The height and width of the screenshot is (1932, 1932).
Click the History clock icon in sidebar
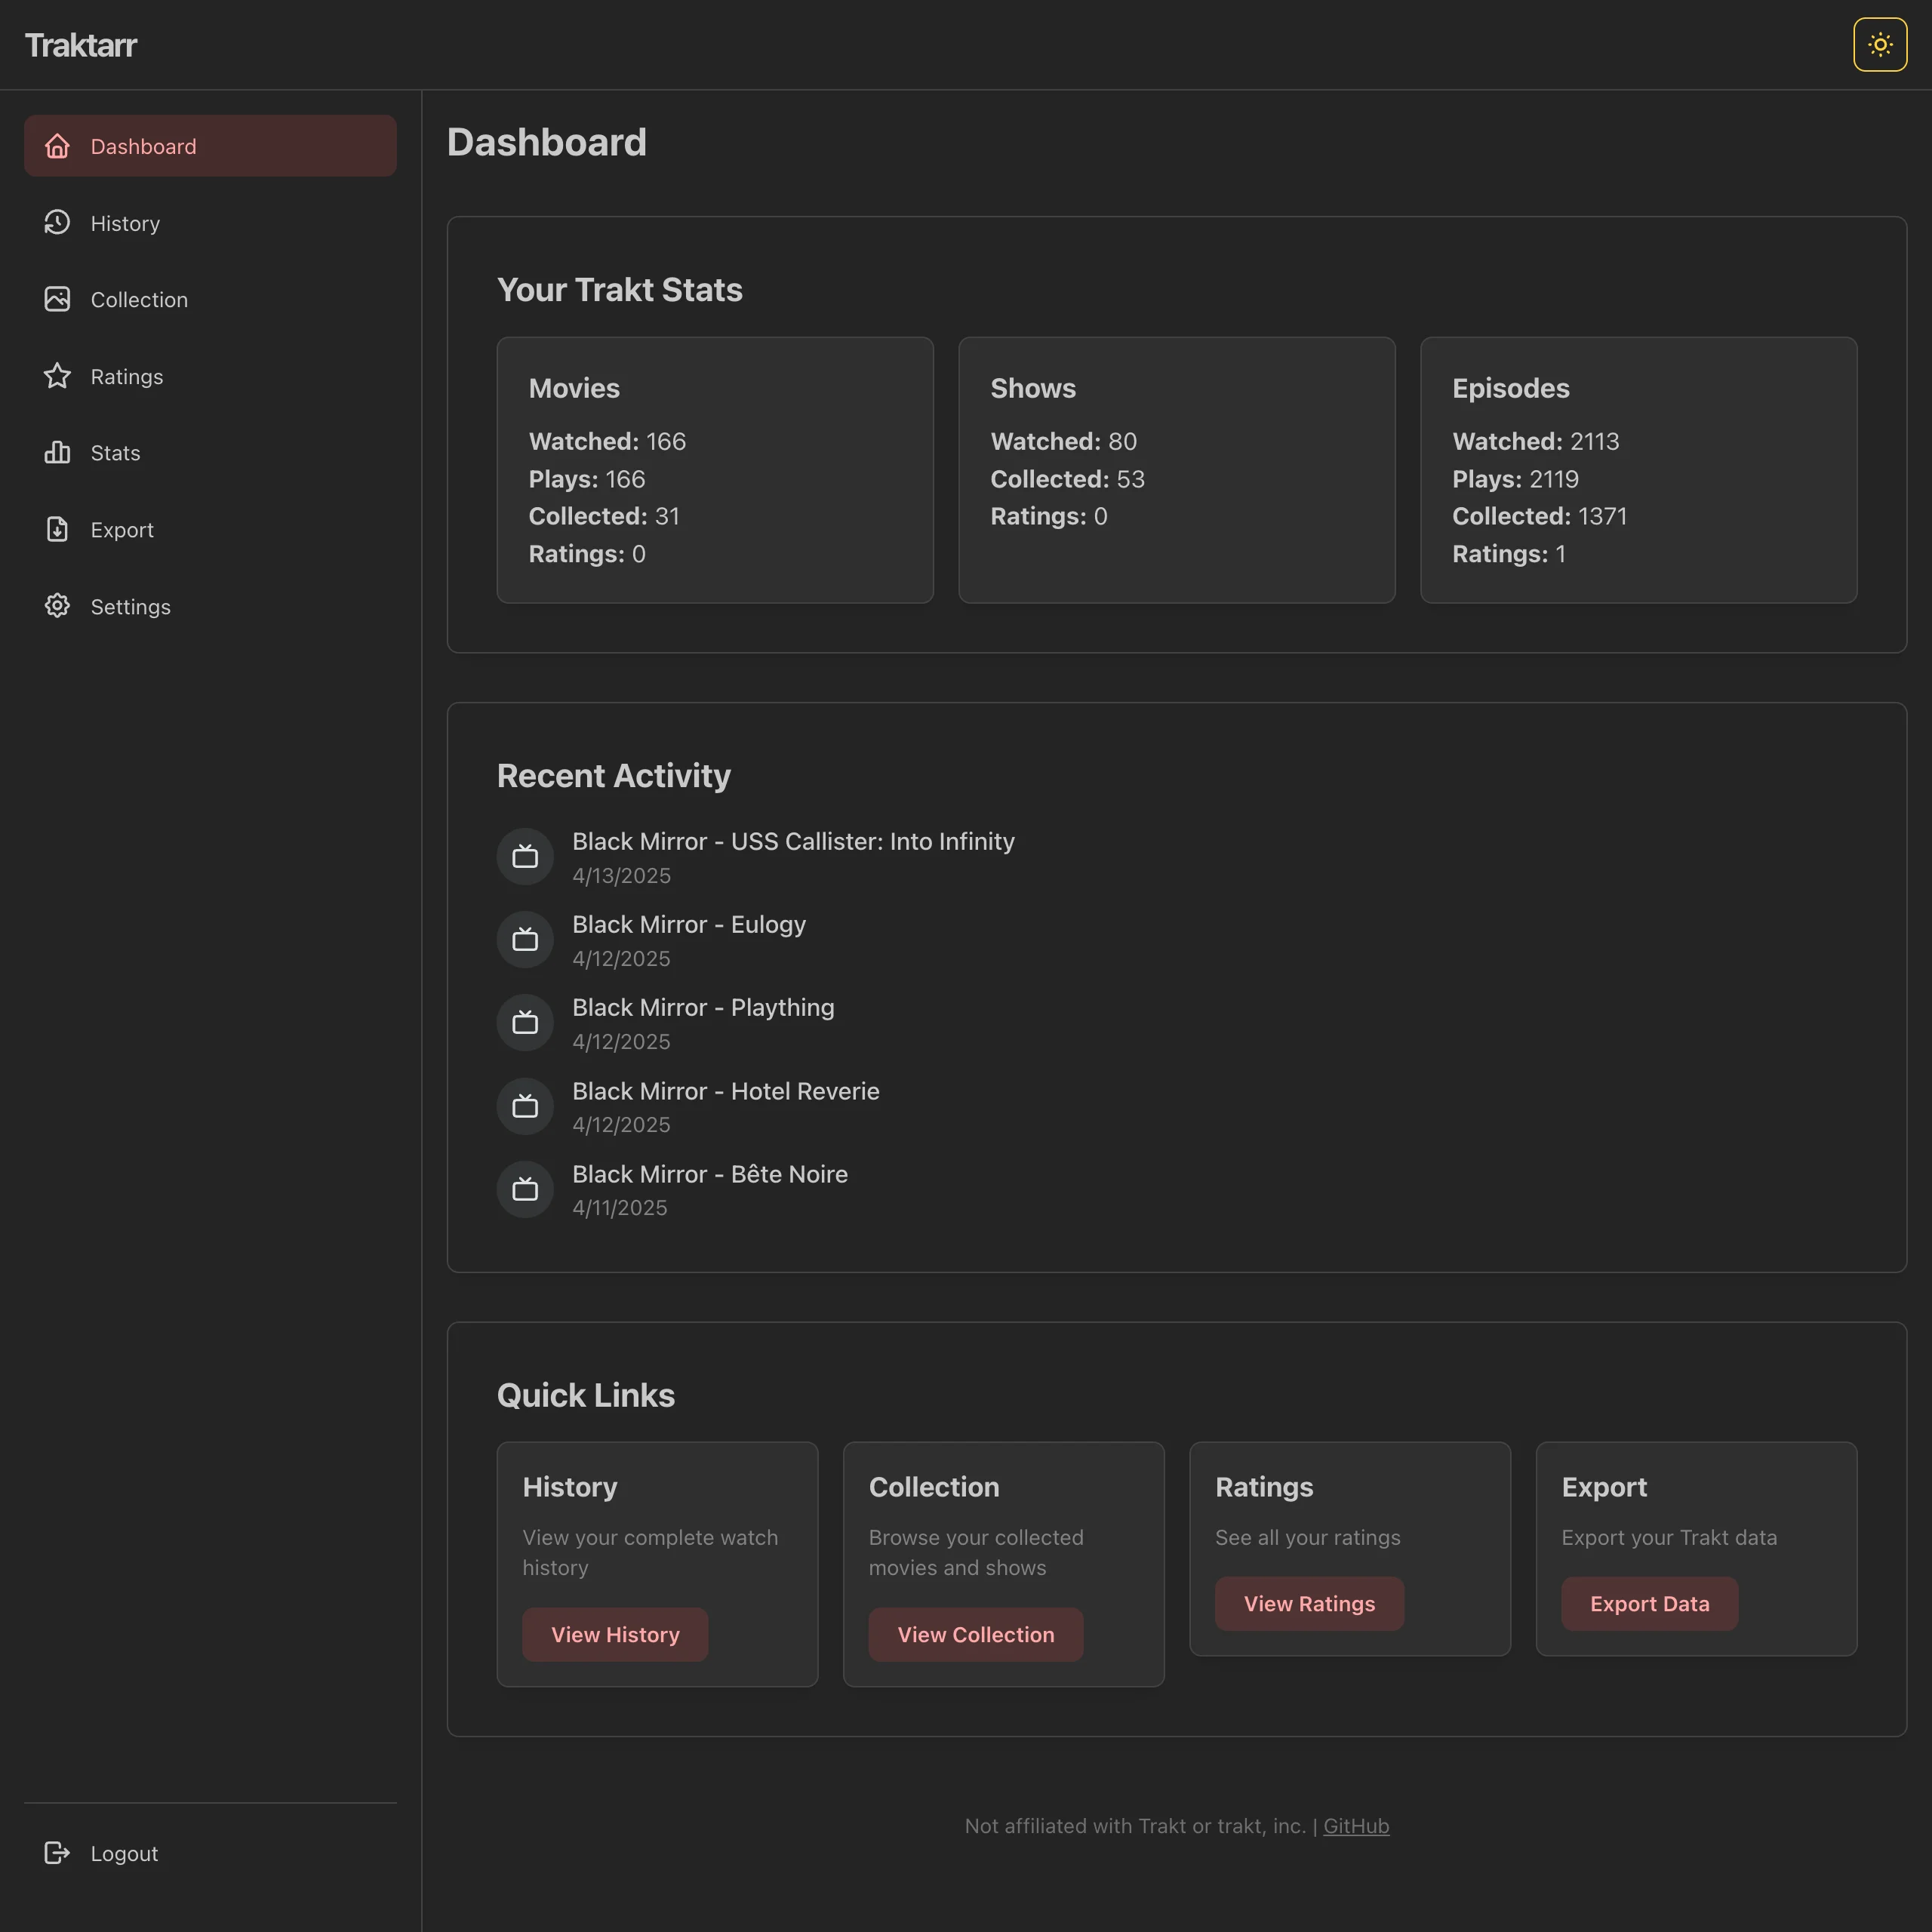point(57,222)
